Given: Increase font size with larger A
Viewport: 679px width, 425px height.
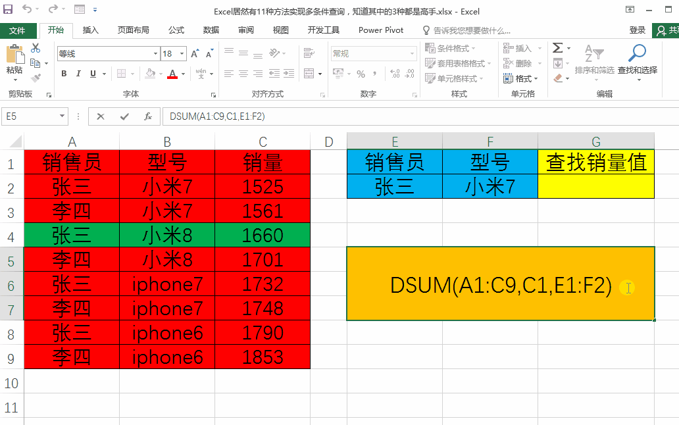Looking at the screenshot, I should click(195, 54).
